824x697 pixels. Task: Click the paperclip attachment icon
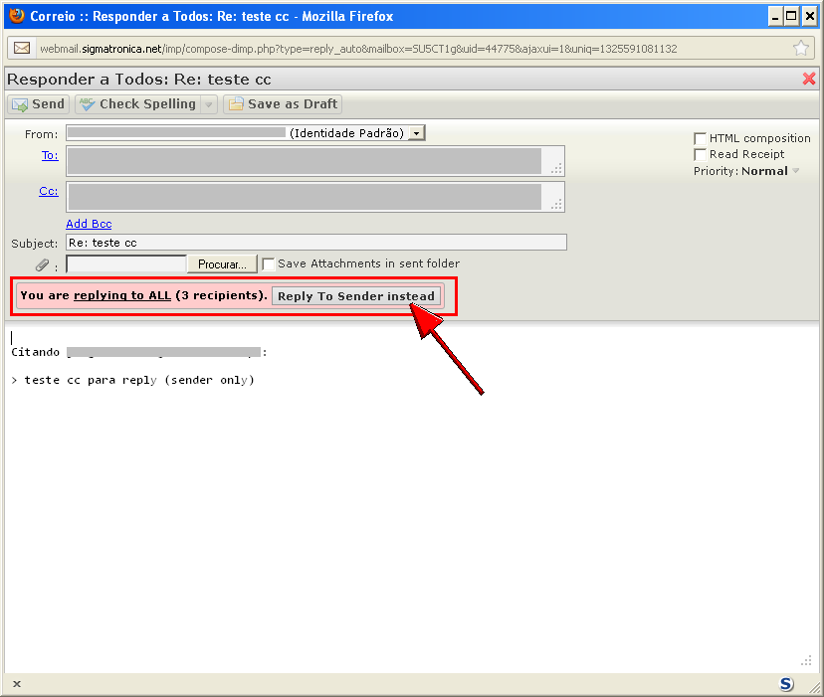42,264
